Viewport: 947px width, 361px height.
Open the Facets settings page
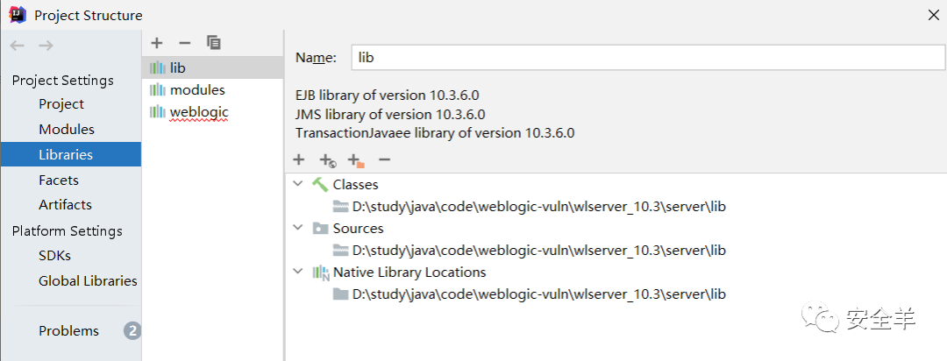59,180
